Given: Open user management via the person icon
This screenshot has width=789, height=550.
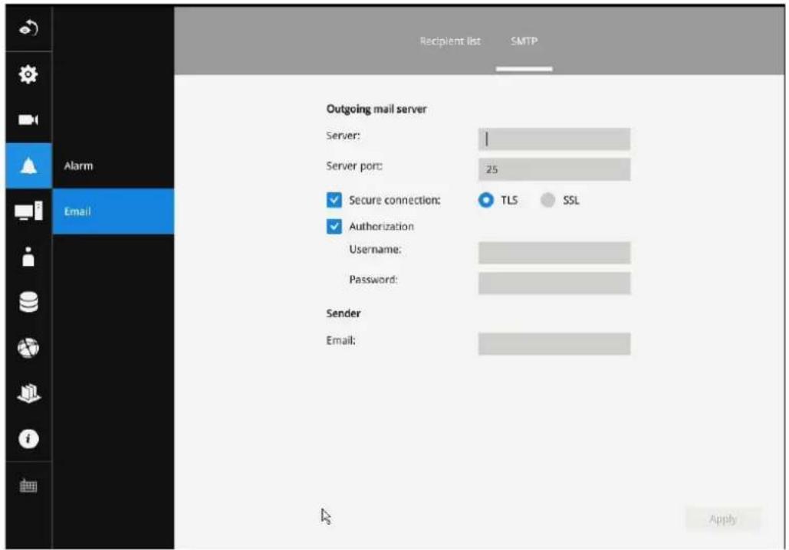Looking at the screenshot, I should [28, 257].
